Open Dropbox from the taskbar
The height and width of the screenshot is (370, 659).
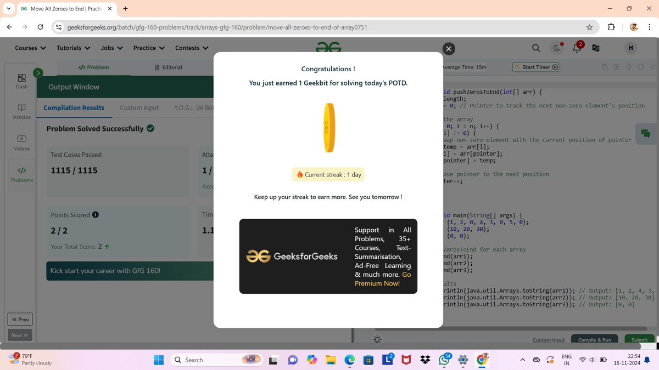coord(425,360)
